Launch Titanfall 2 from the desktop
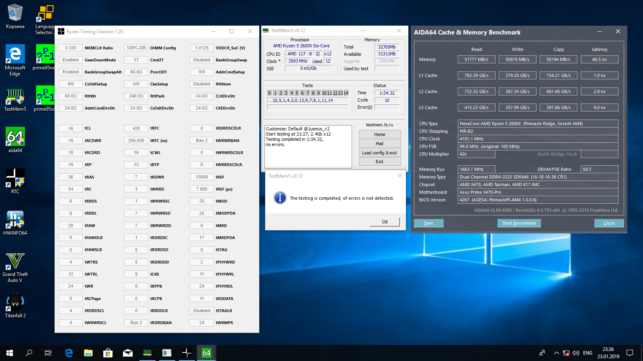 pos(15,304)
